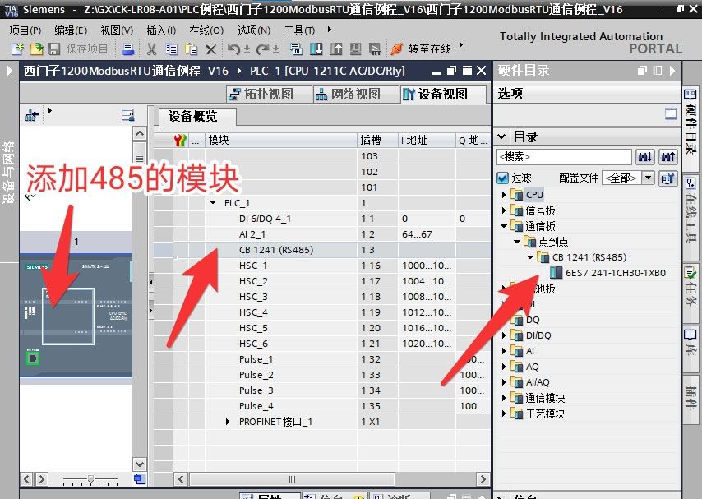702x499 pixels.
Task: Click the paste icon
Action: click(192, 49)
